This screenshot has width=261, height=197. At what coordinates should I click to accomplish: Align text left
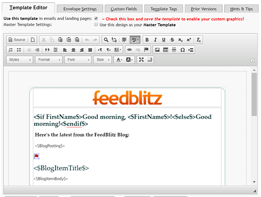tap(65, 50)
